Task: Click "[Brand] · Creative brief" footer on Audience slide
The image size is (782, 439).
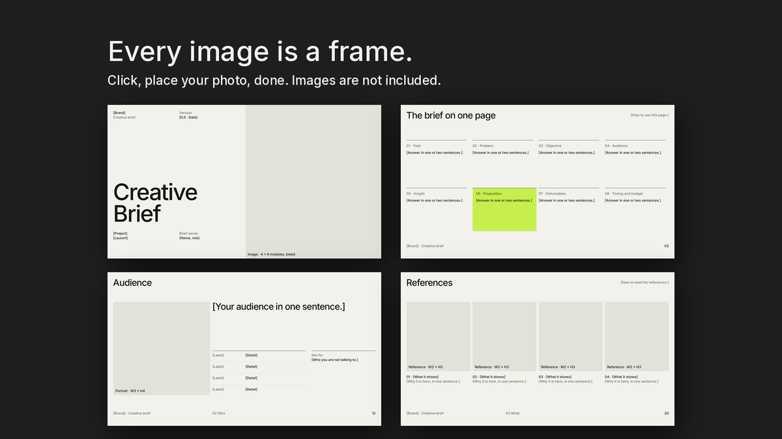Action: [132, 413]
